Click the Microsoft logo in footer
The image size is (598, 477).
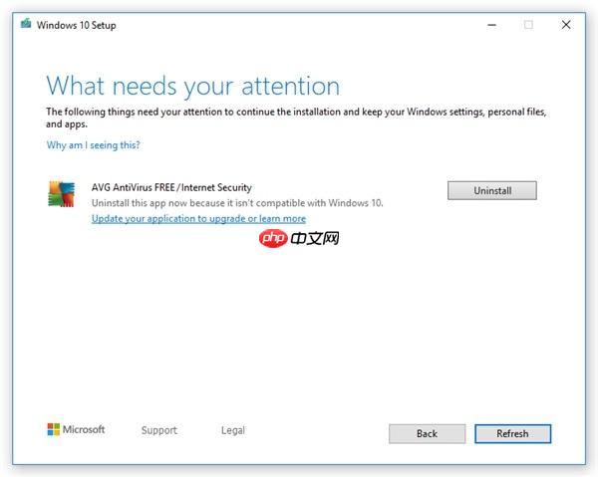click(x=76, y=429)
